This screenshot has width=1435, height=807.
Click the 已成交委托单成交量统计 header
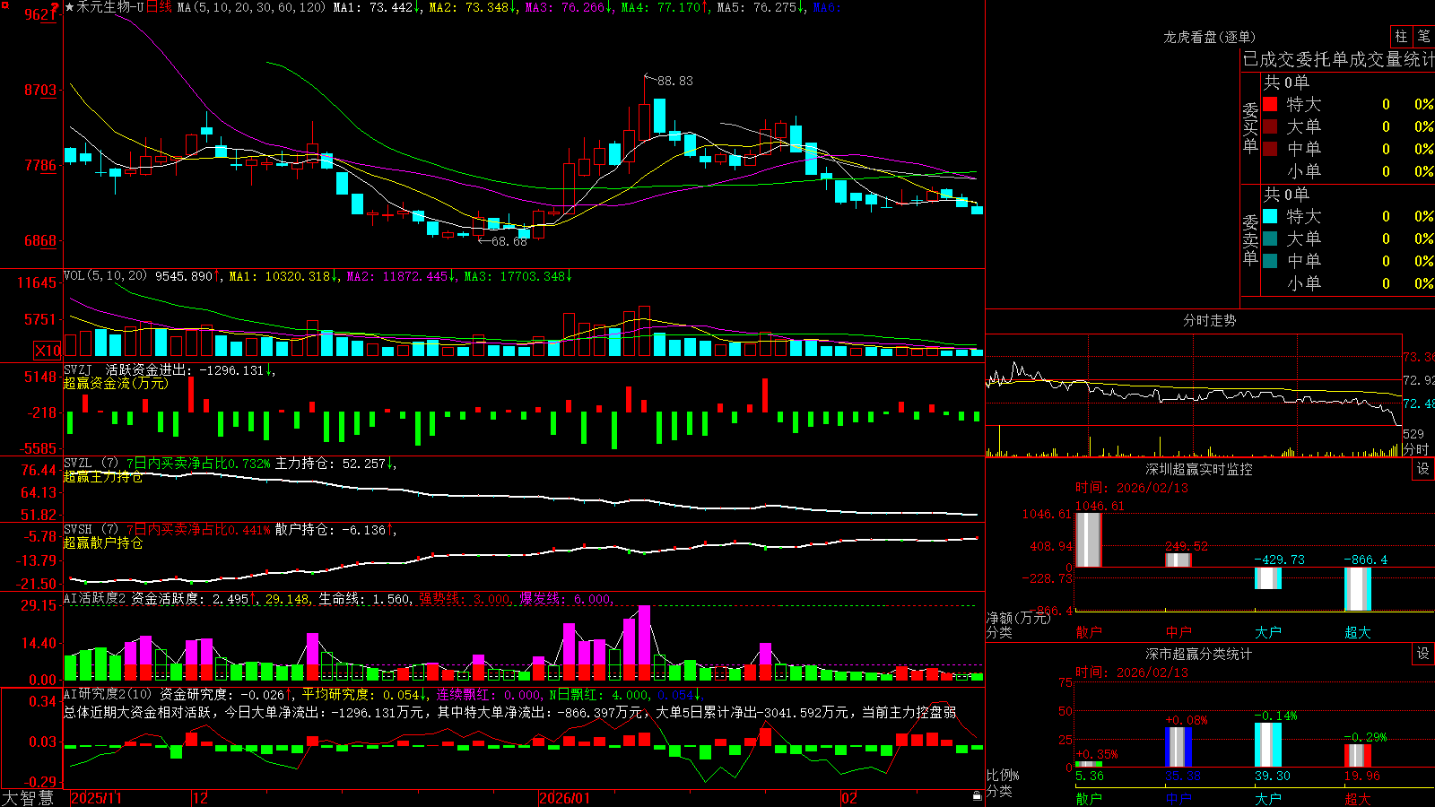(1338, 59)
